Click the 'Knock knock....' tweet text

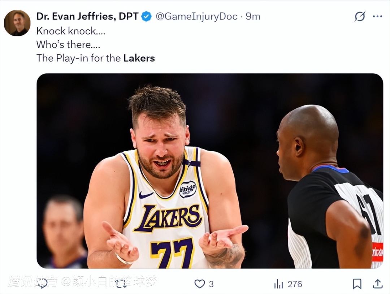pos(71,31)
